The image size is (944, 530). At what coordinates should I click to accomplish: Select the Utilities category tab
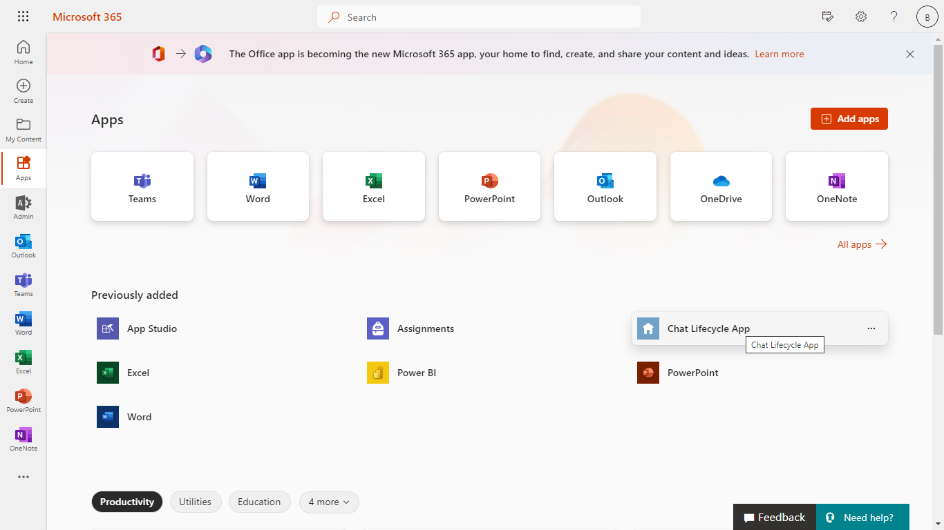(x=196, y=502)
